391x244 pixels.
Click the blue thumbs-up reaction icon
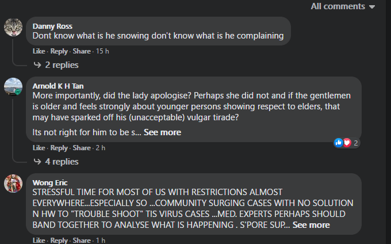pos(338,143)
